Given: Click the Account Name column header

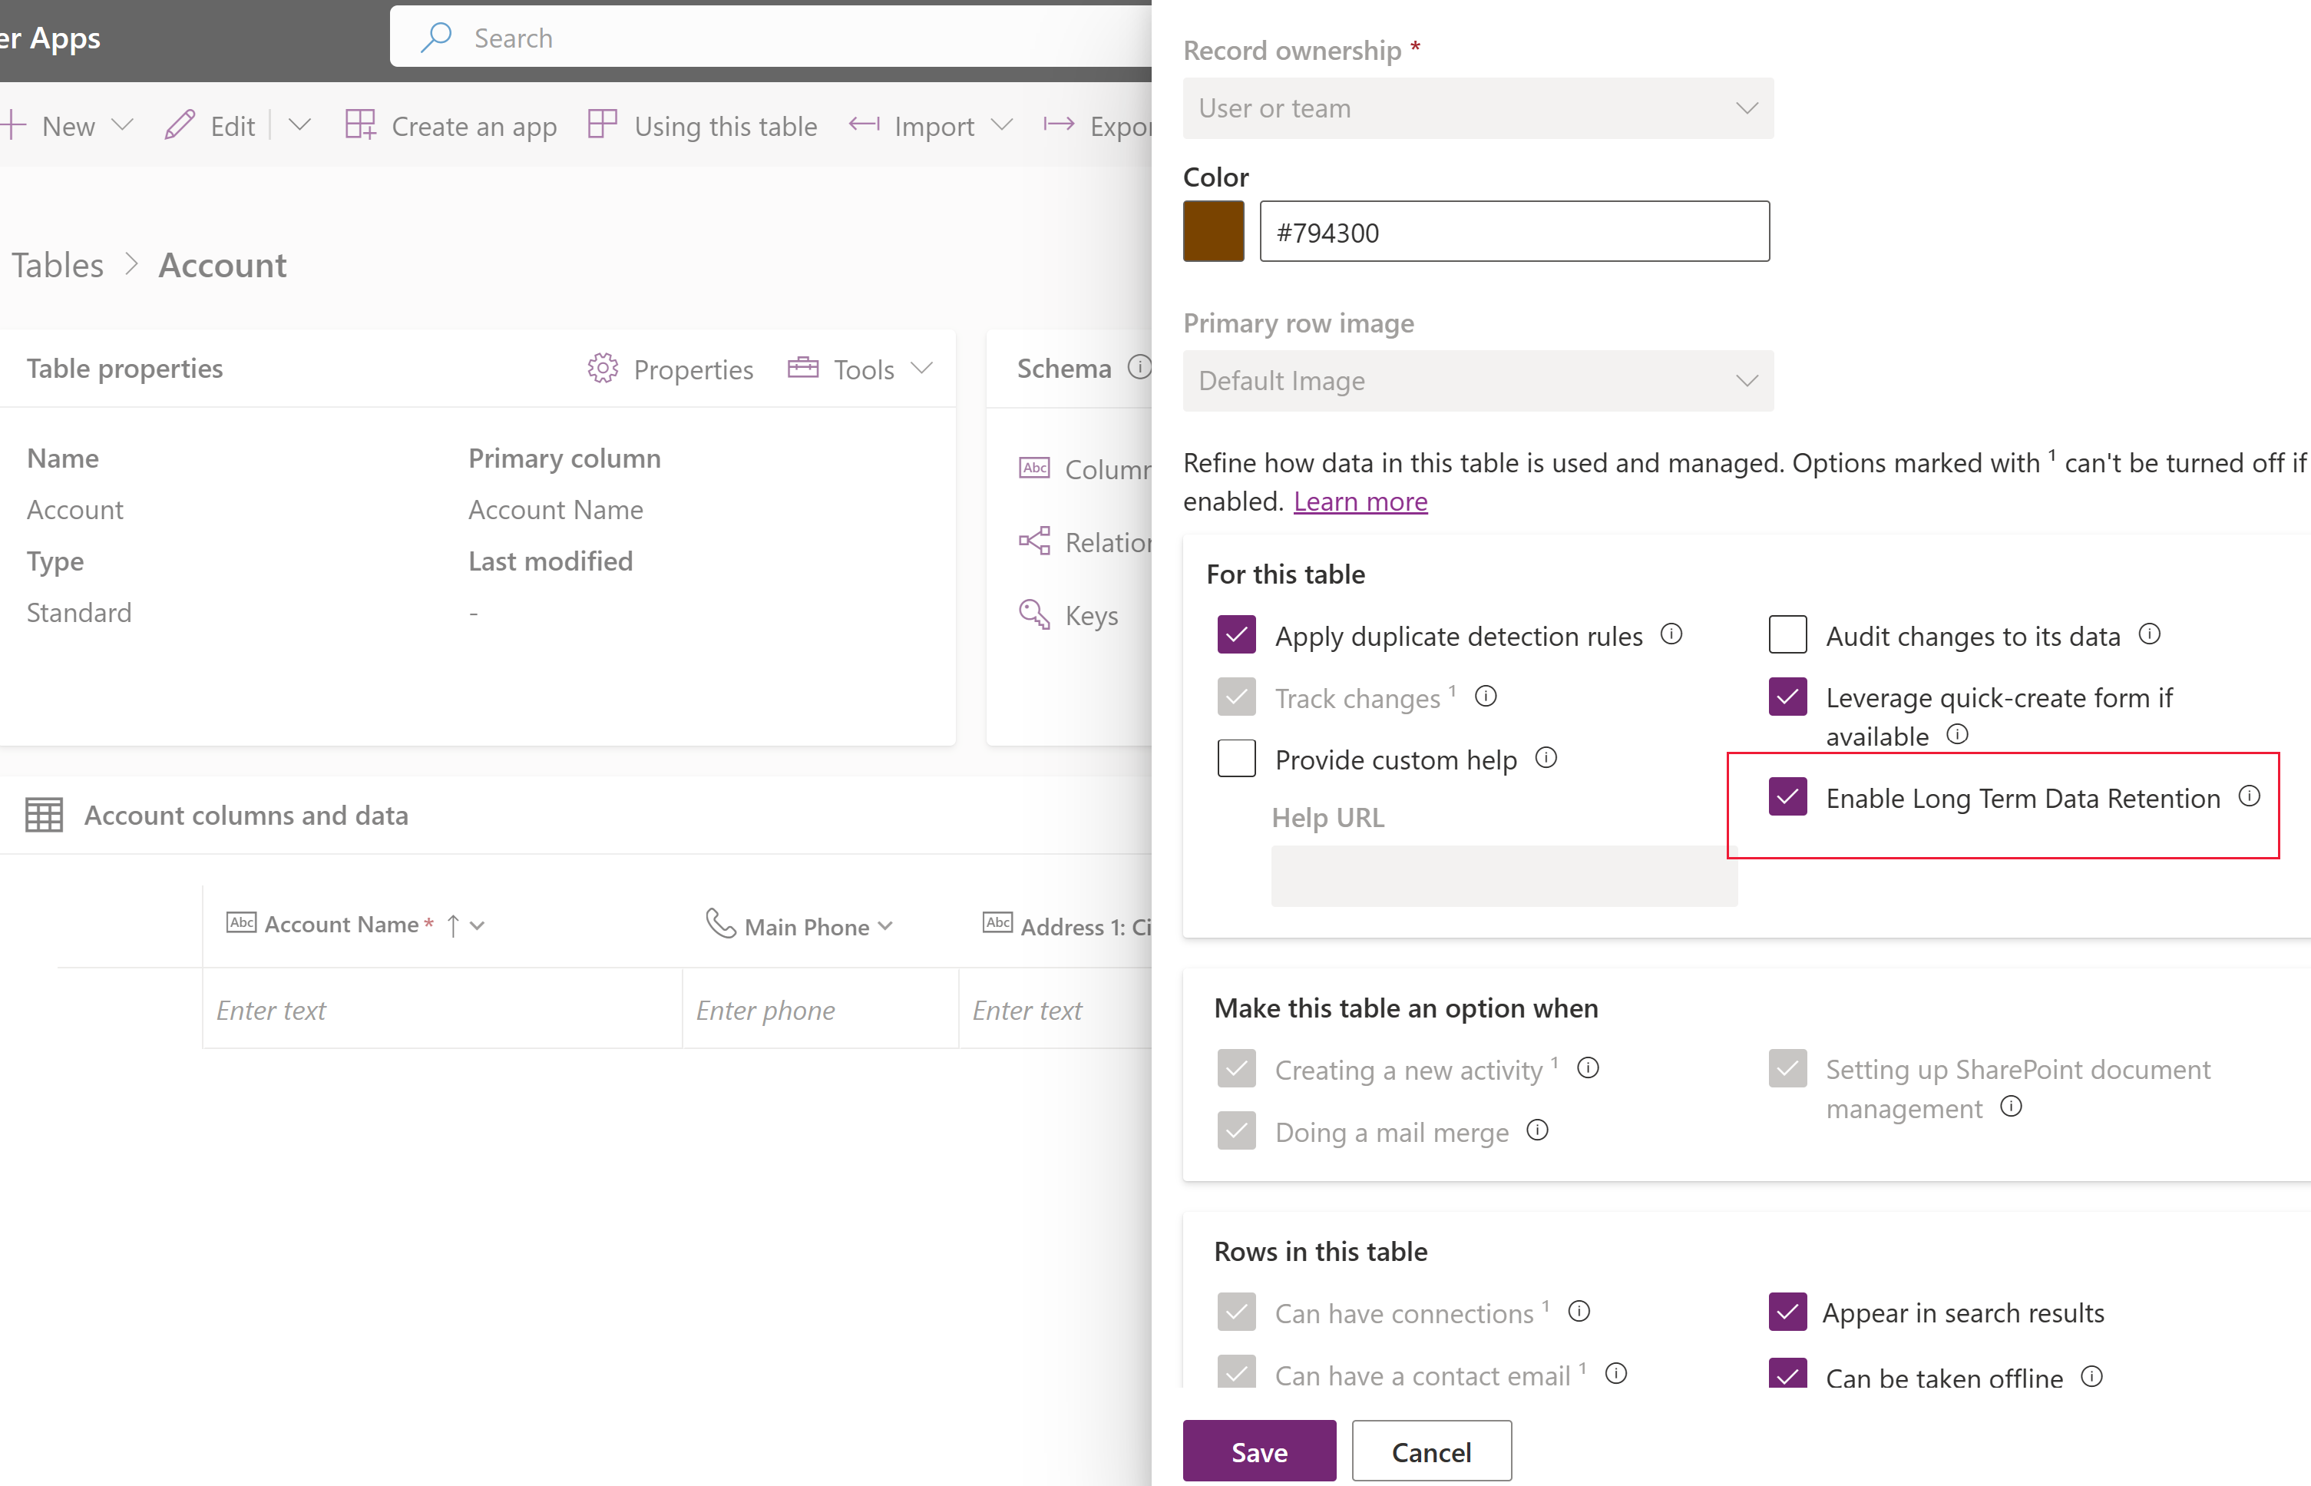Looking at the screenshot, I should [x=339, y=925].
